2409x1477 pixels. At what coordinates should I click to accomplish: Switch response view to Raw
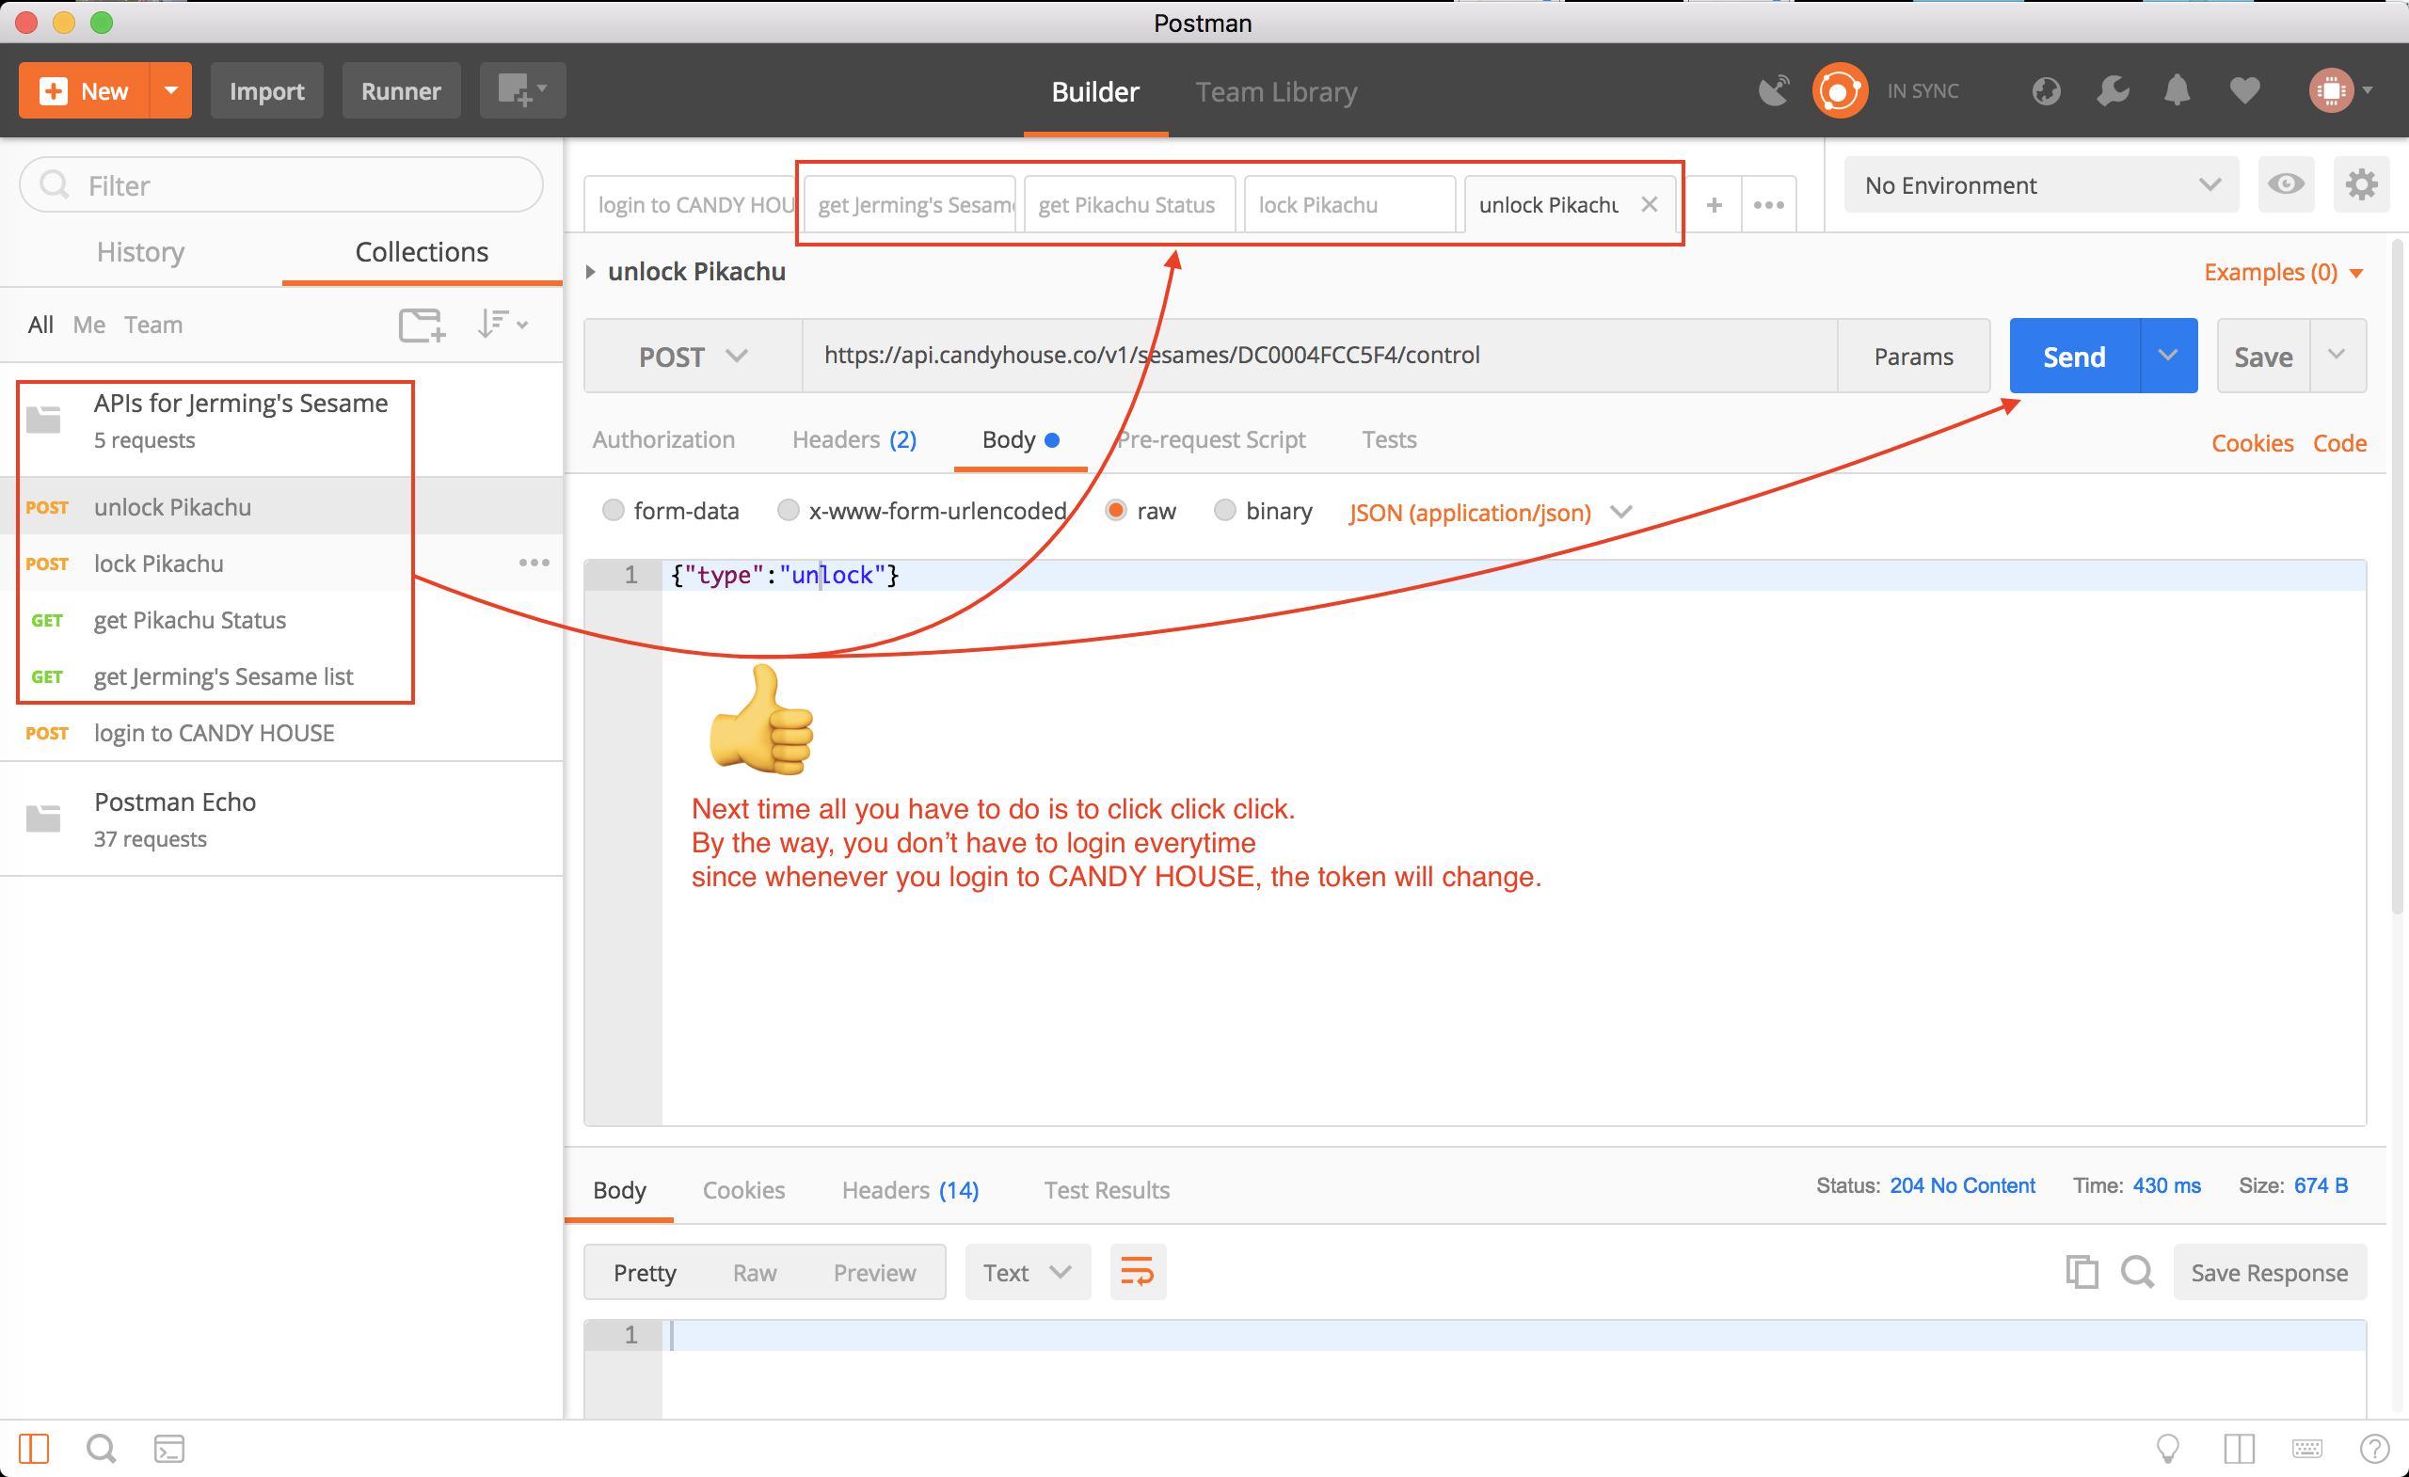pyautogui.click(x=755, y=1272)
